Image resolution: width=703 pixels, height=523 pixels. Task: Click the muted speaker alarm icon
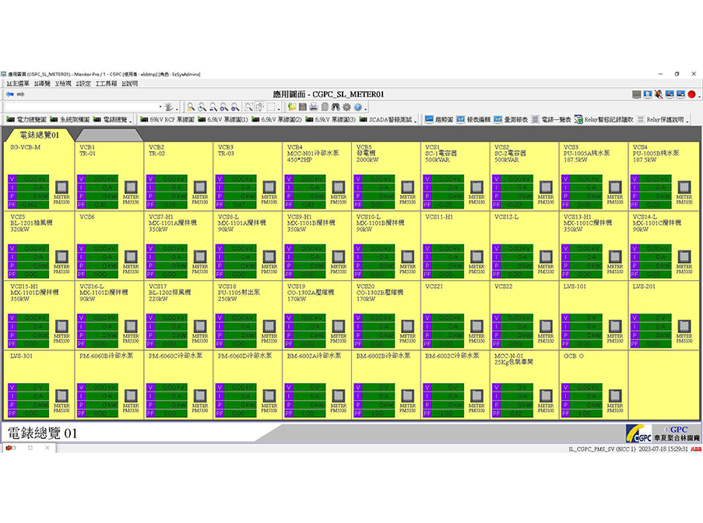(x=659, y=94)
